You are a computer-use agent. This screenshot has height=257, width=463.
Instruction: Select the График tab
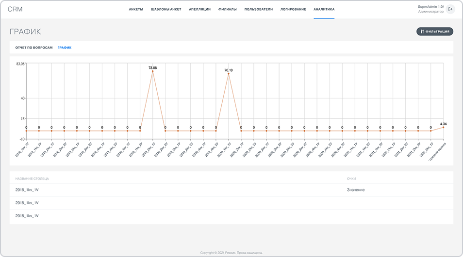pyautogui.click(x=65, y=48)
